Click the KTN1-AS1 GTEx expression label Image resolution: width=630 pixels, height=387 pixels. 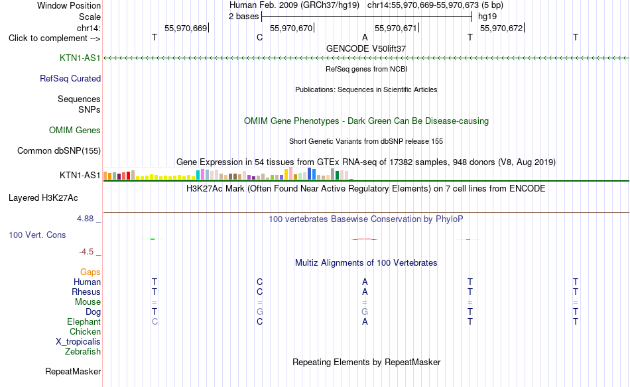coord(80,175)
